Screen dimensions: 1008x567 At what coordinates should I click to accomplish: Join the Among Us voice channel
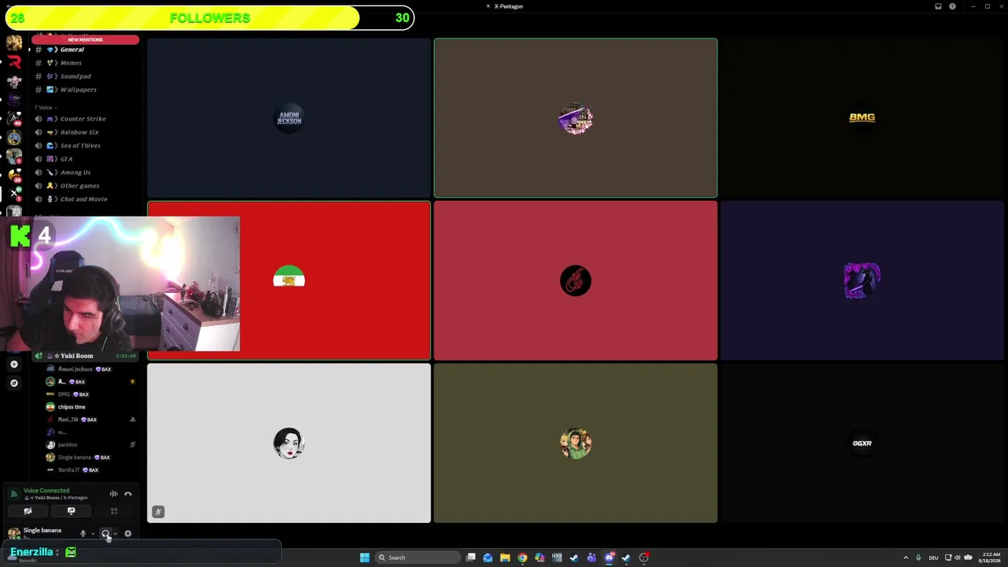[85, 172]
